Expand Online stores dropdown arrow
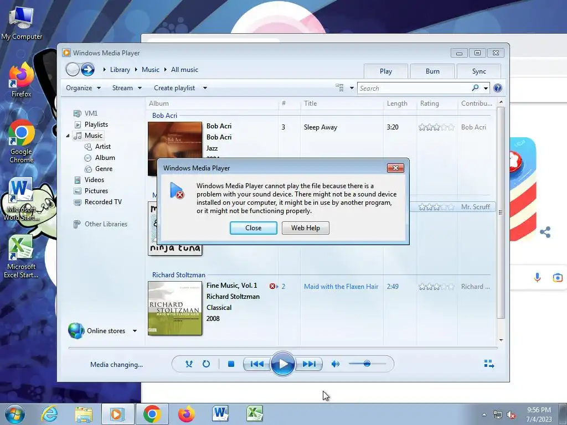 (135, 331)
